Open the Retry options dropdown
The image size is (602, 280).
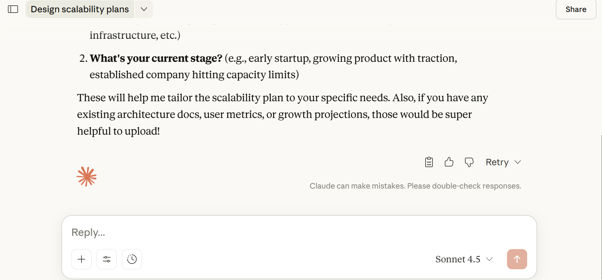point(518,162)
